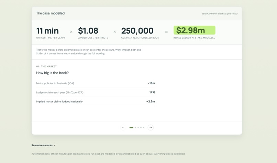Expand the See more sources section
The height and width of the screenshot is (163, 277).
tap(43, 145)
